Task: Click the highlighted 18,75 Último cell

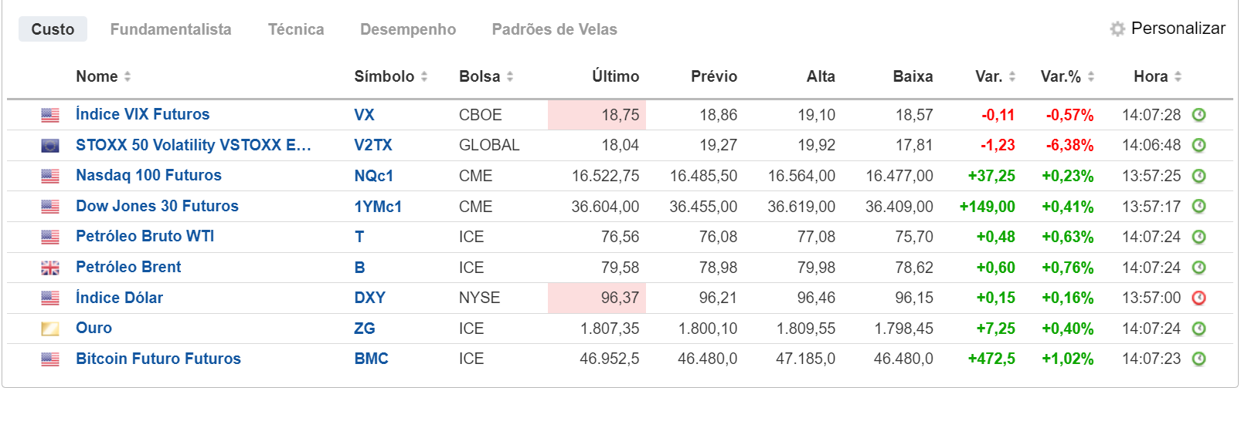Action: coord(597,115)
